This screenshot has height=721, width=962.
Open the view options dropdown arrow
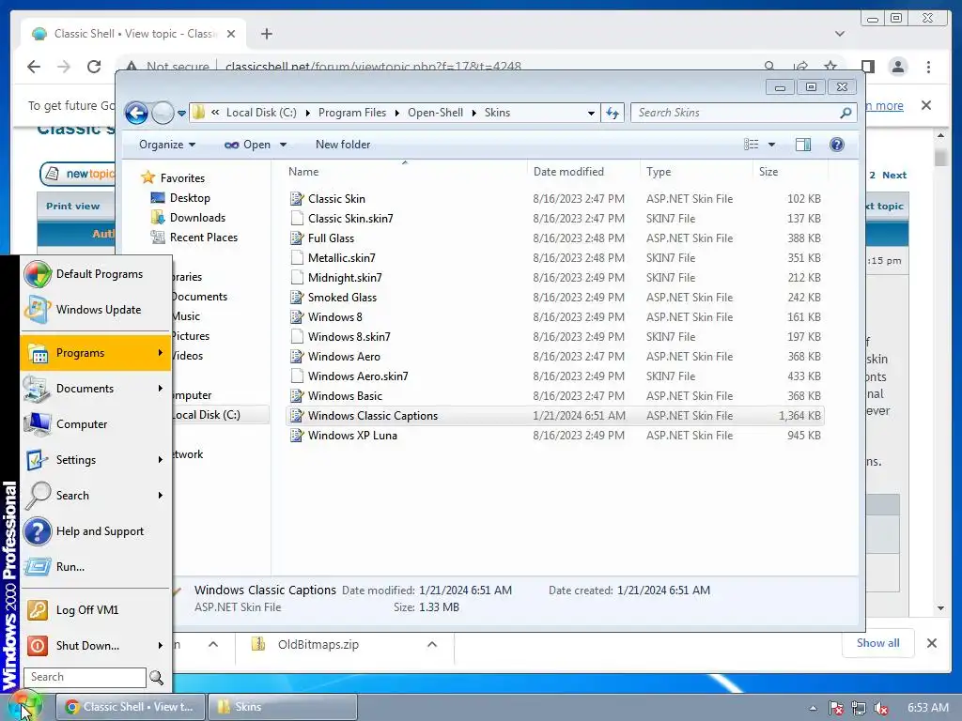pyautogui.click(x=772, y=145)
